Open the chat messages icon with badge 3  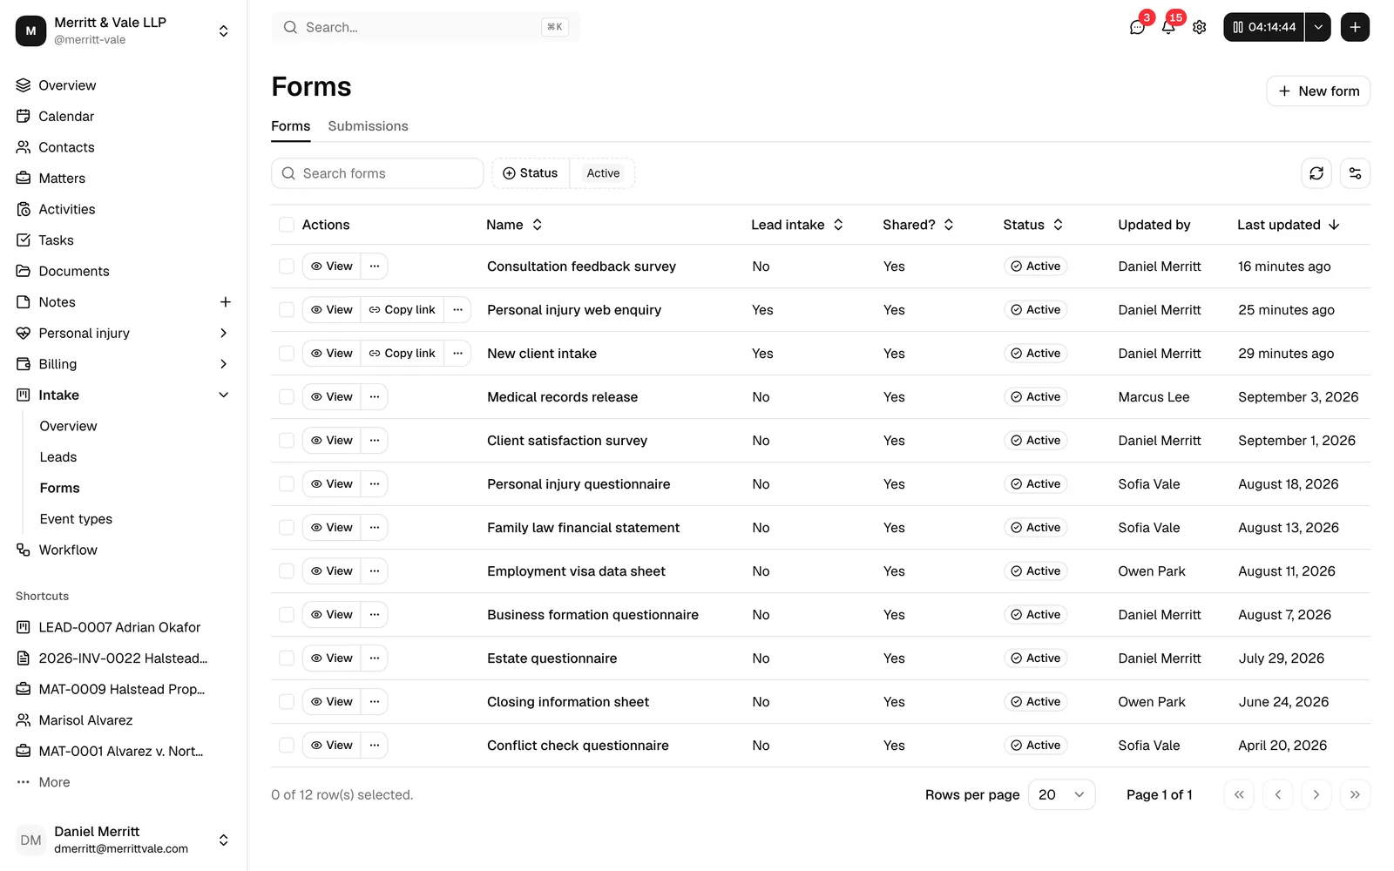coord(1137,27)
